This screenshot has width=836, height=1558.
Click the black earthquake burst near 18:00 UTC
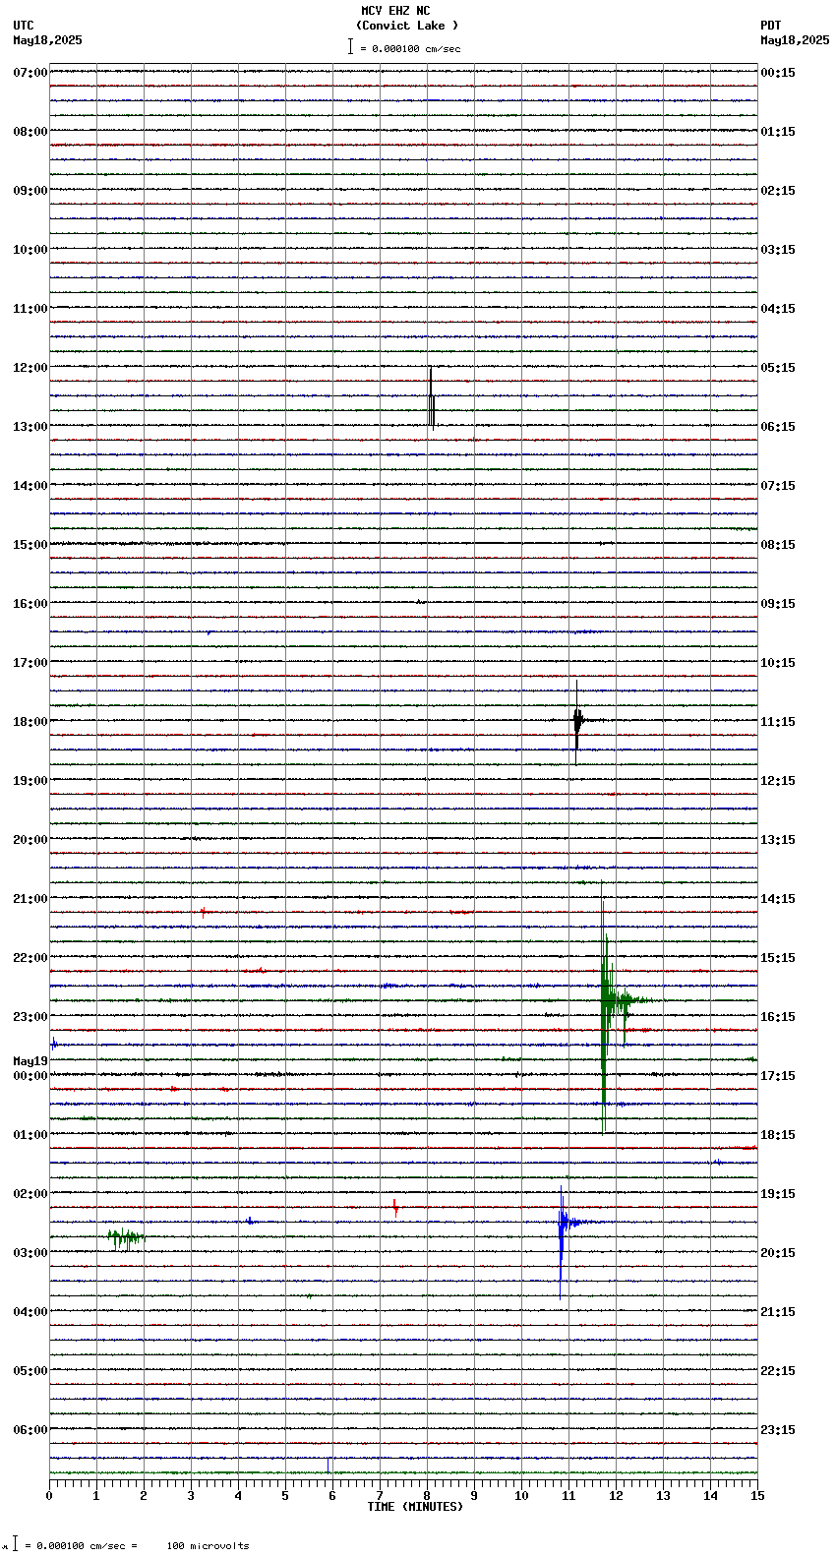pos(578,721)
